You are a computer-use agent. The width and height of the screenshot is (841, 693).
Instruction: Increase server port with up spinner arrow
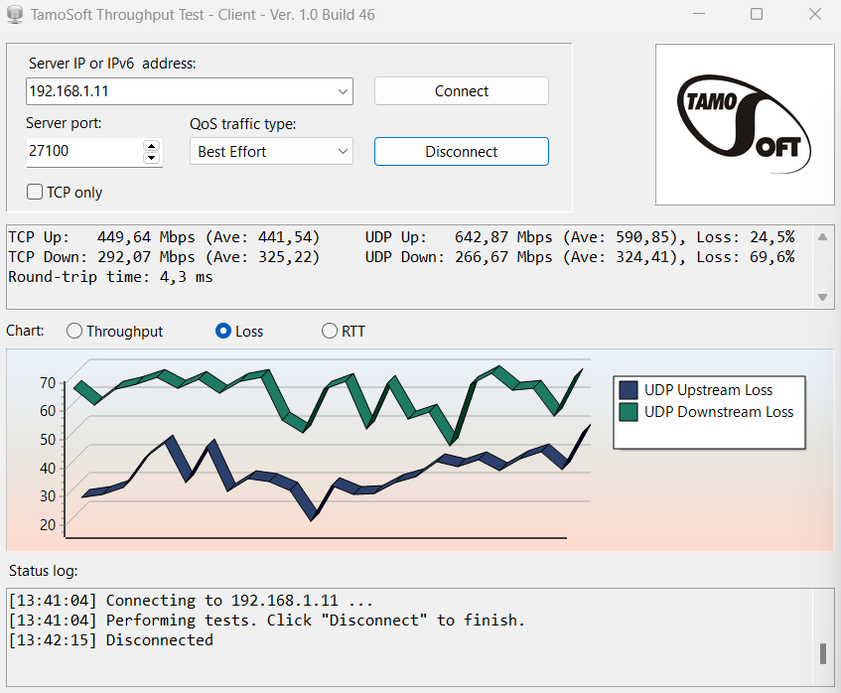click(152, 146)
